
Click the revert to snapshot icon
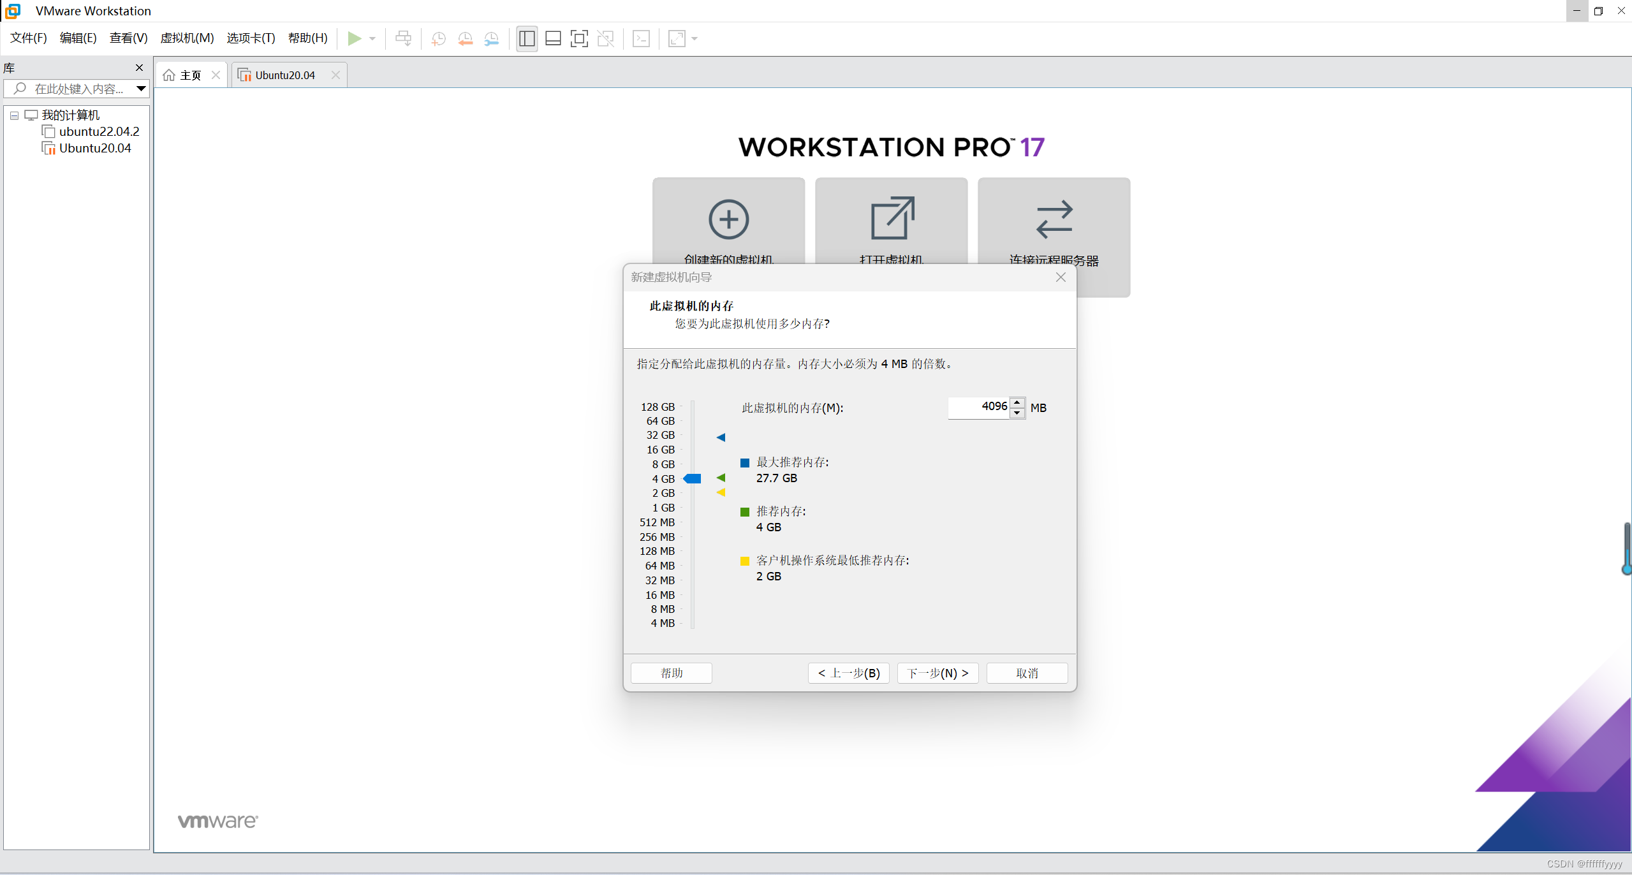(x=465, y=39)
